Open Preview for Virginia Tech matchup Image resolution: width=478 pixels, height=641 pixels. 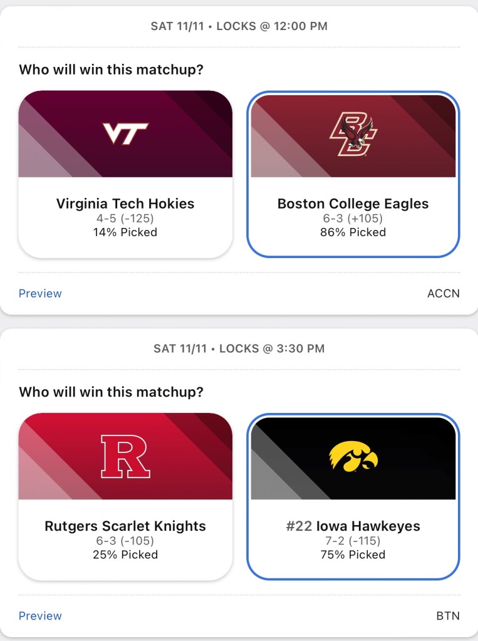[40, 293]
